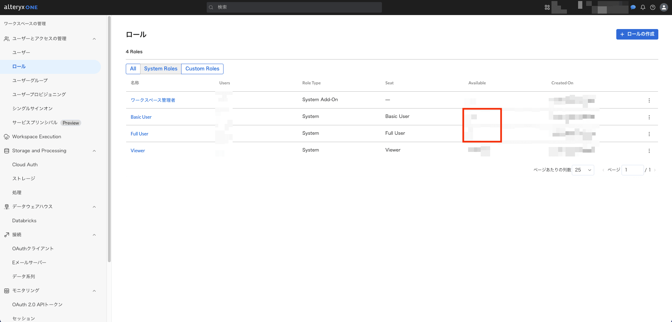Go to previous page arrow in pagination
Viewport: 672px width, 322px height.
pyautogui.click(x=603, y=170)
